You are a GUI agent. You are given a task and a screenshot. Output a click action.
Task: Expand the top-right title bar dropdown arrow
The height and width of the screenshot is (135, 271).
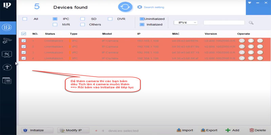[x=250, y=2]
